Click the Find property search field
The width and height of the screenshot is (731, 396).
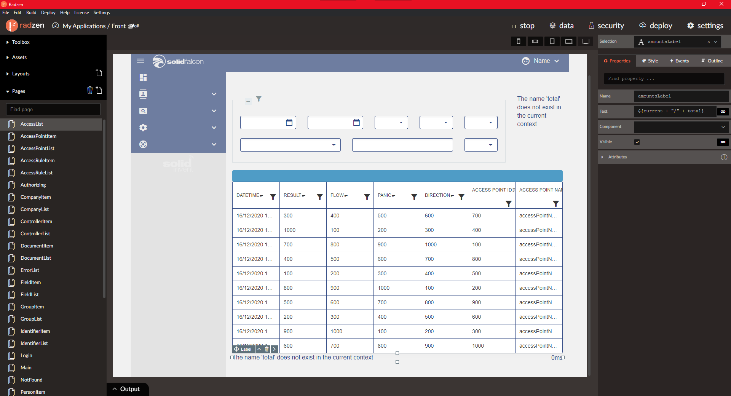click(x=664, y=79)
